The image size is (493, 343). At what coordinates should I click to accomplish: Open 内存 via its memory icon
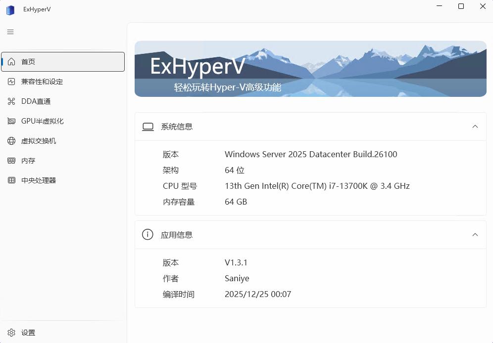pyautogui.click(x=11, y=161)
